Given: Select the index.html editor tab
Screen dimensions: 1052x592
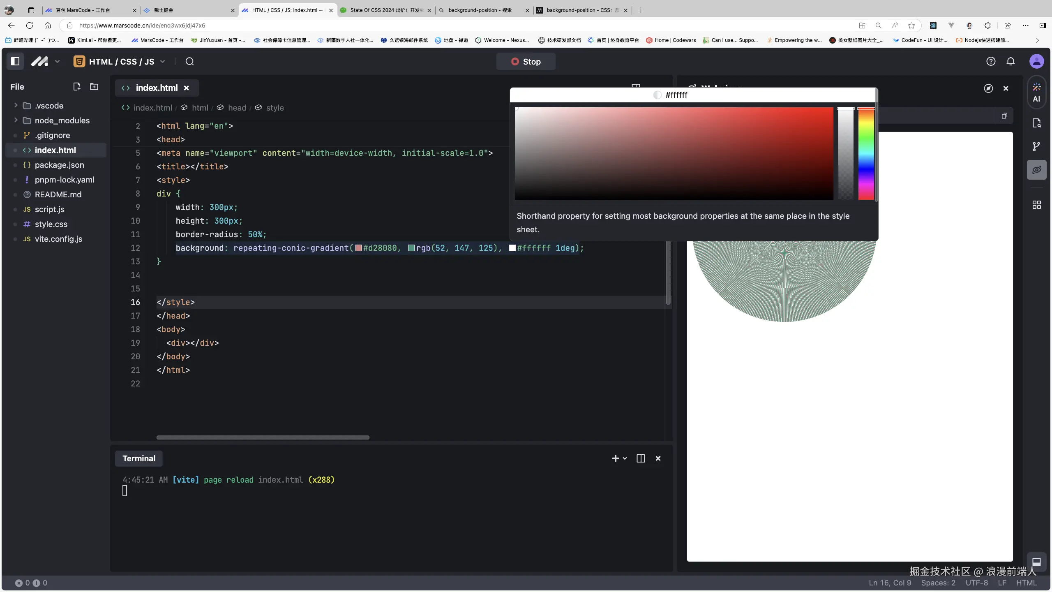Looking at the screenshot, I should (157, 88).
